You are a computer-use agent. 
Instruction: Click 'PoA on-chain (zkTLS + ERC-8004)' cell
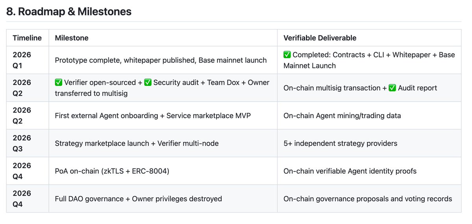click(112, 171)
